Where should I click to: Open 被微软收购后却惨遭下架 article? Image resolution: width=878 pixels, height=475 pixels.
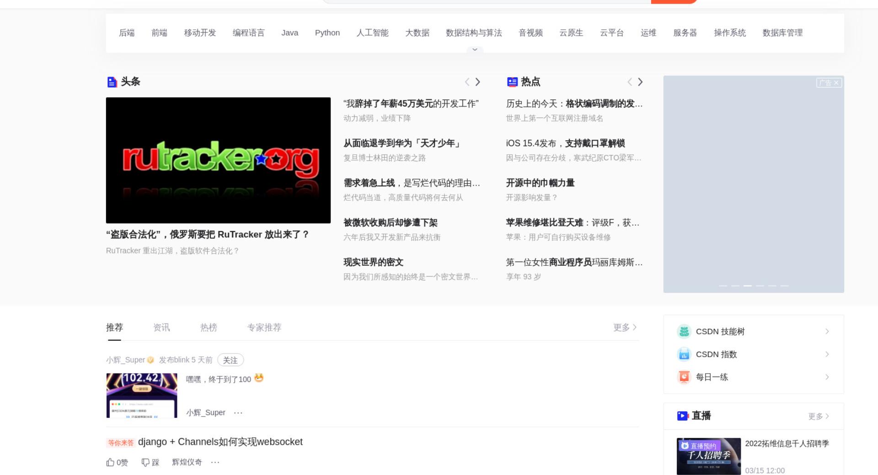click(x=391, y=223)
